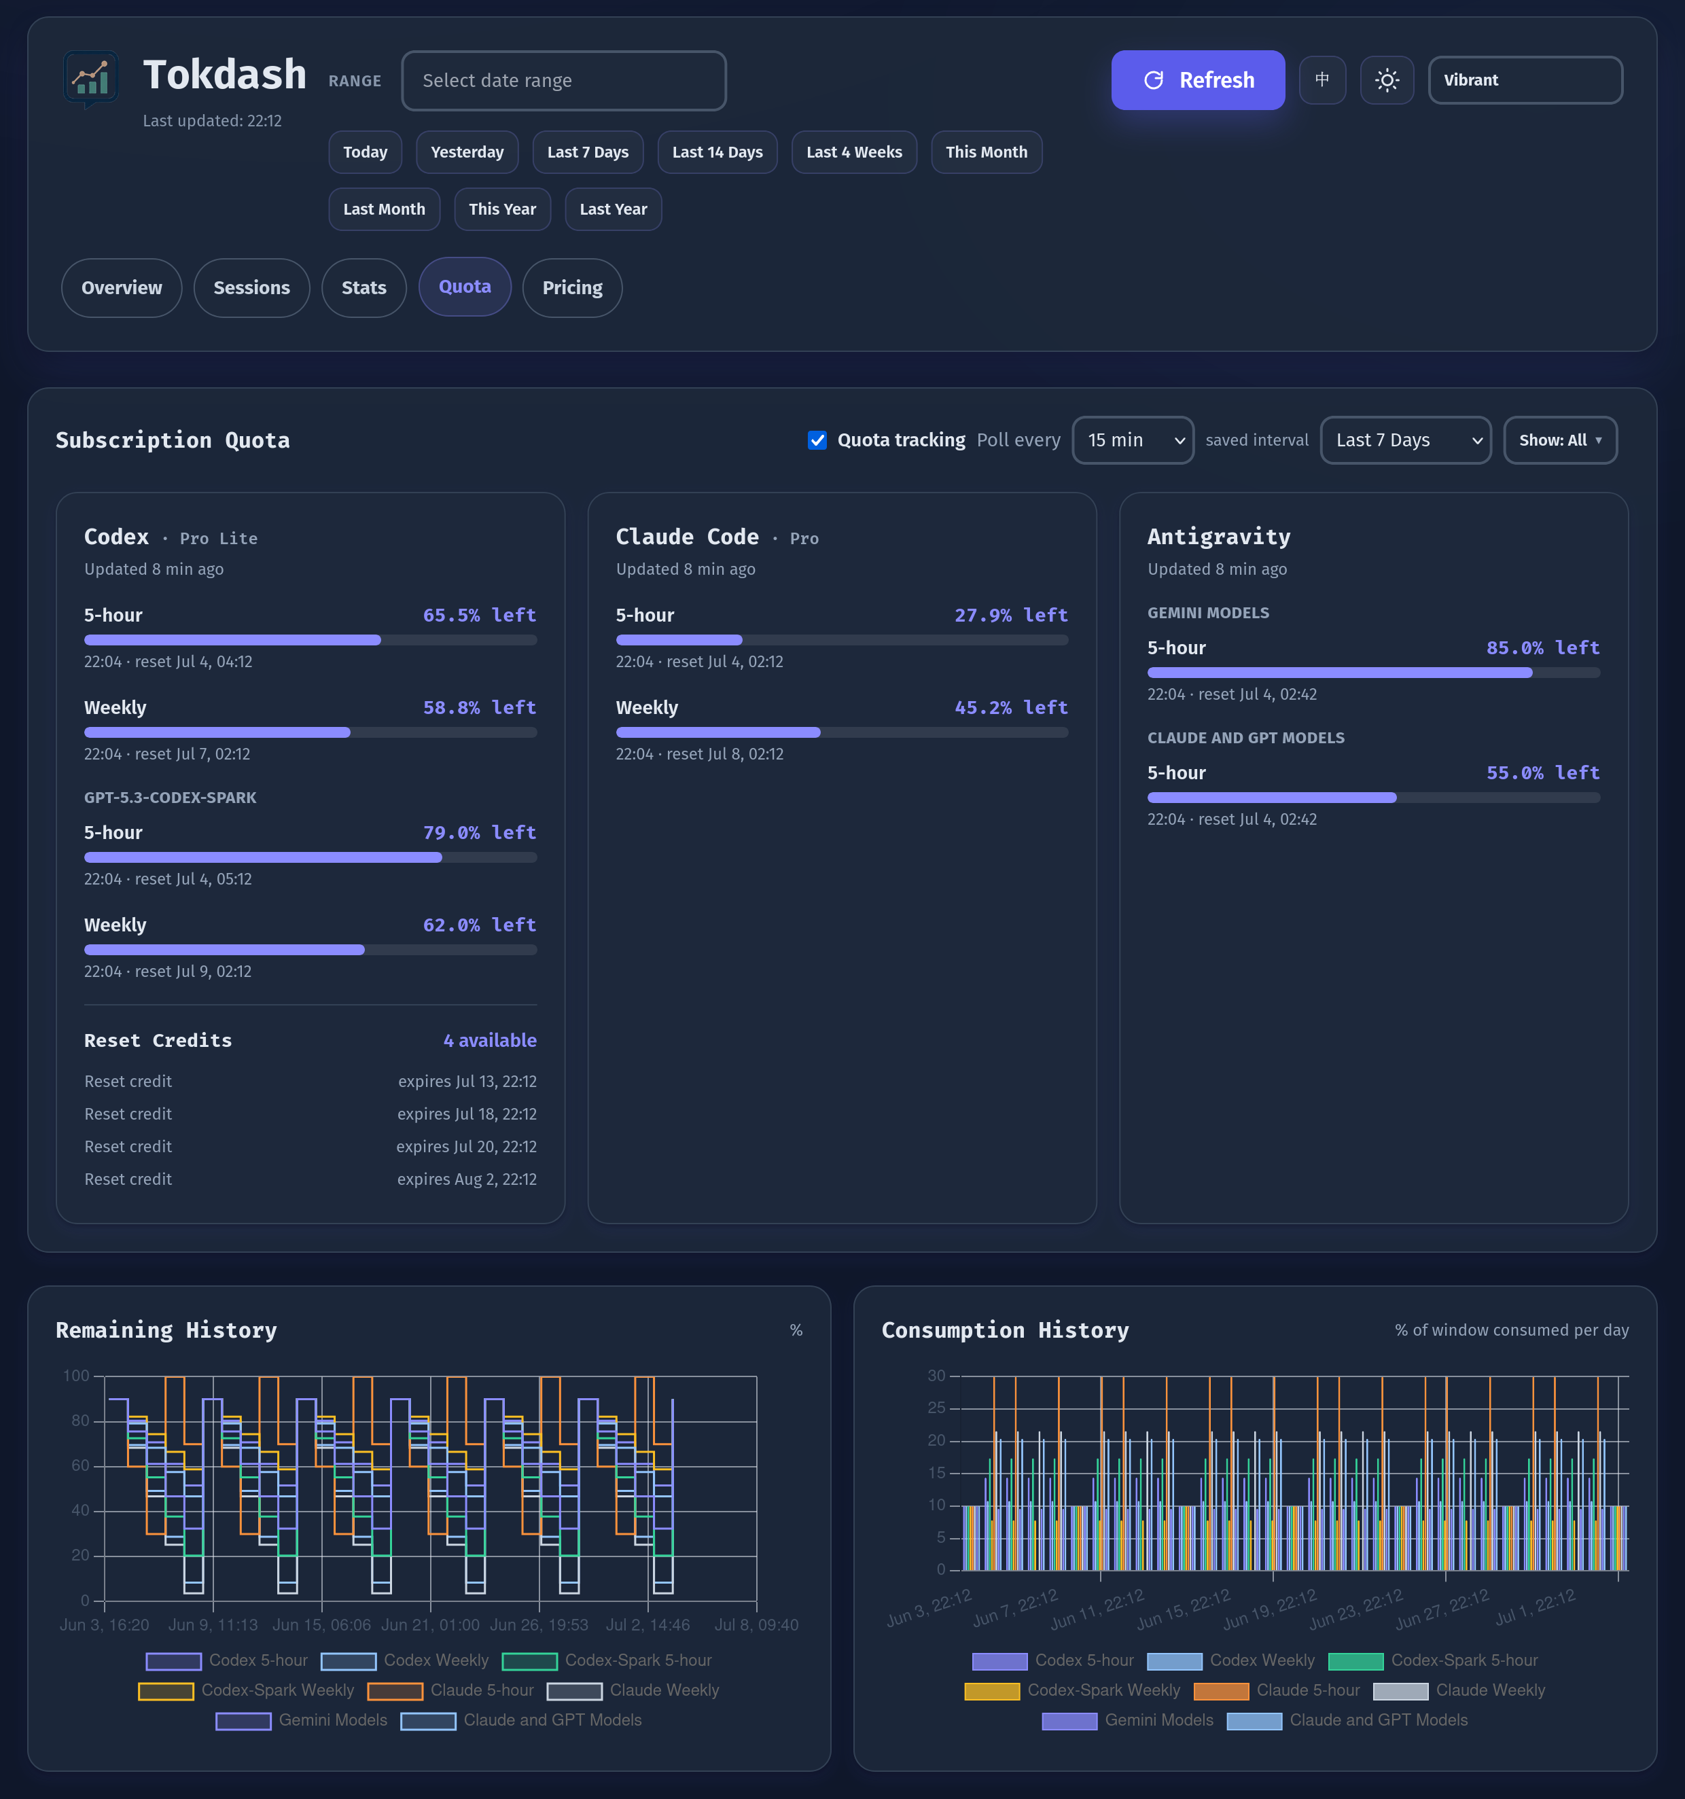Choose the Last 14 Days preset
The width and height of the screenshot is (1685, 1799).
(x=717, y=152)
